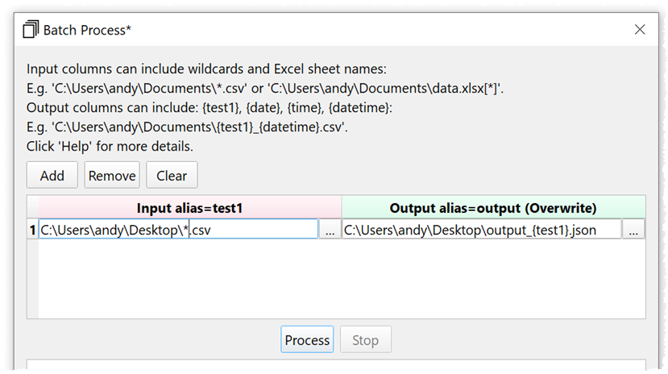Click the Batch Process window icon
This screenshot has width=668, height=374.
pos(31,30)
